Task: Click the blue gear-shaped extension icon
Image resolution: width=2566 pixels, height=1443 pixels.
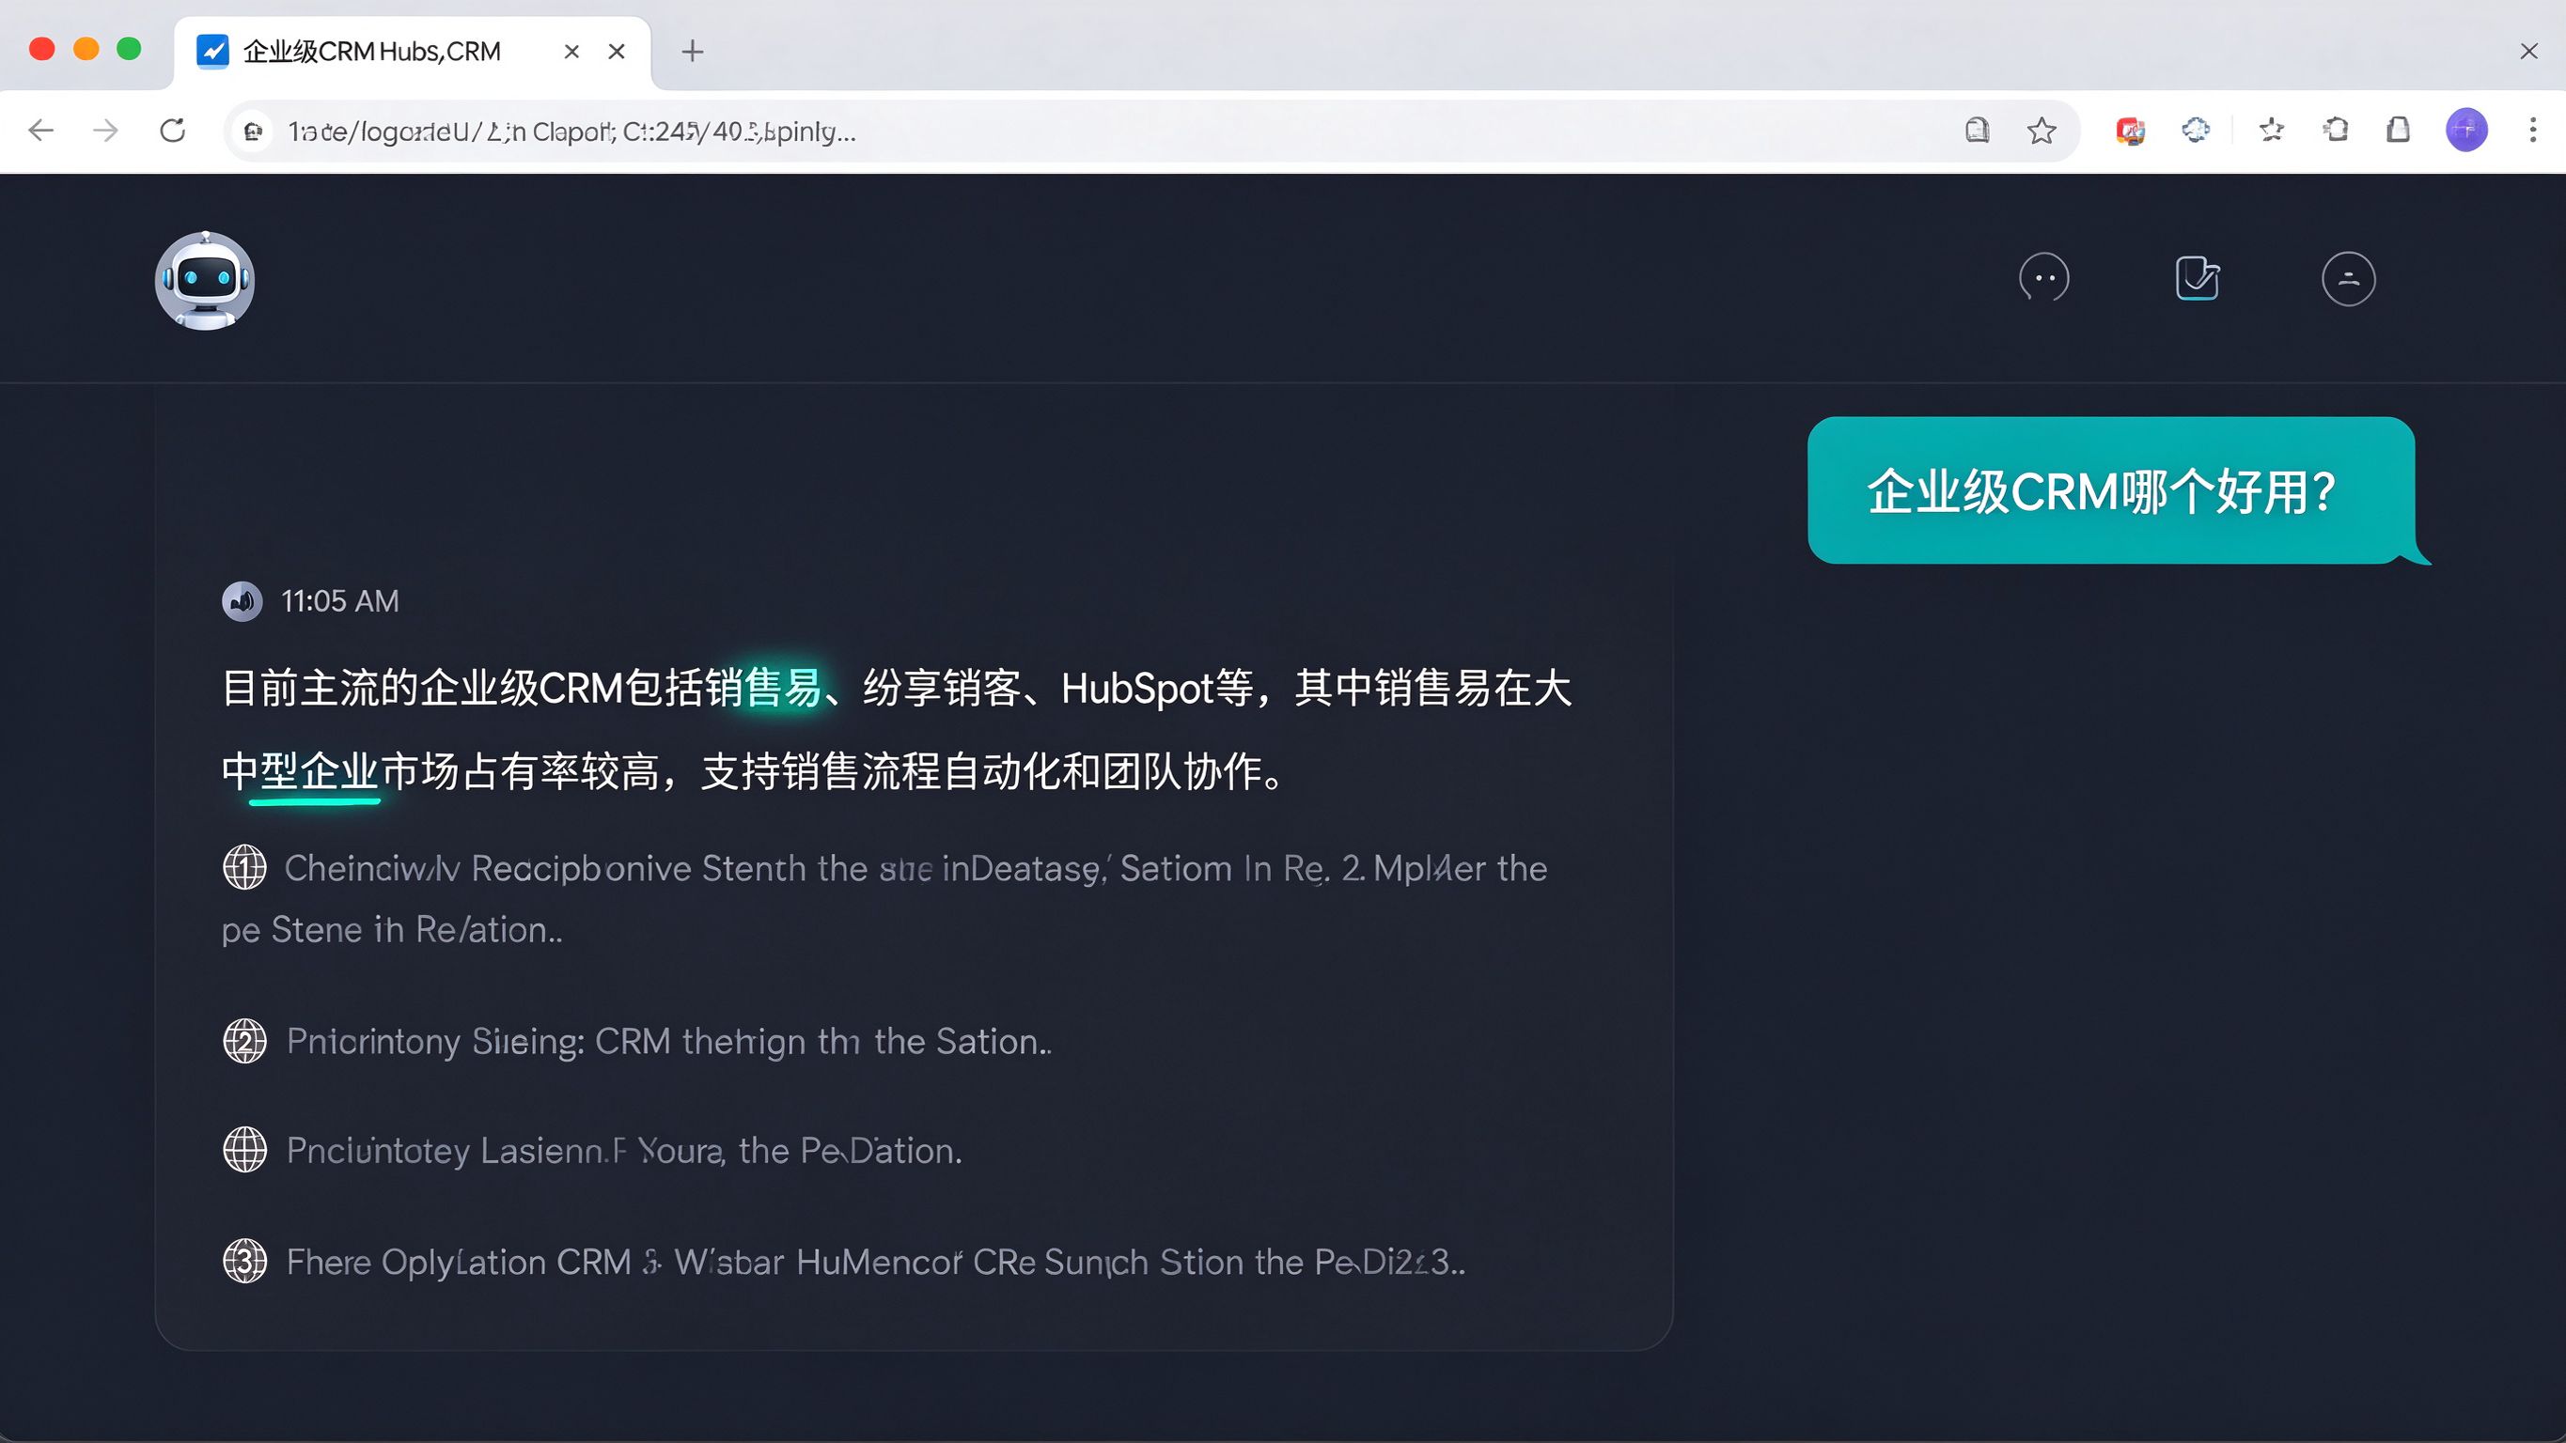Action: tap(2196, 130)
